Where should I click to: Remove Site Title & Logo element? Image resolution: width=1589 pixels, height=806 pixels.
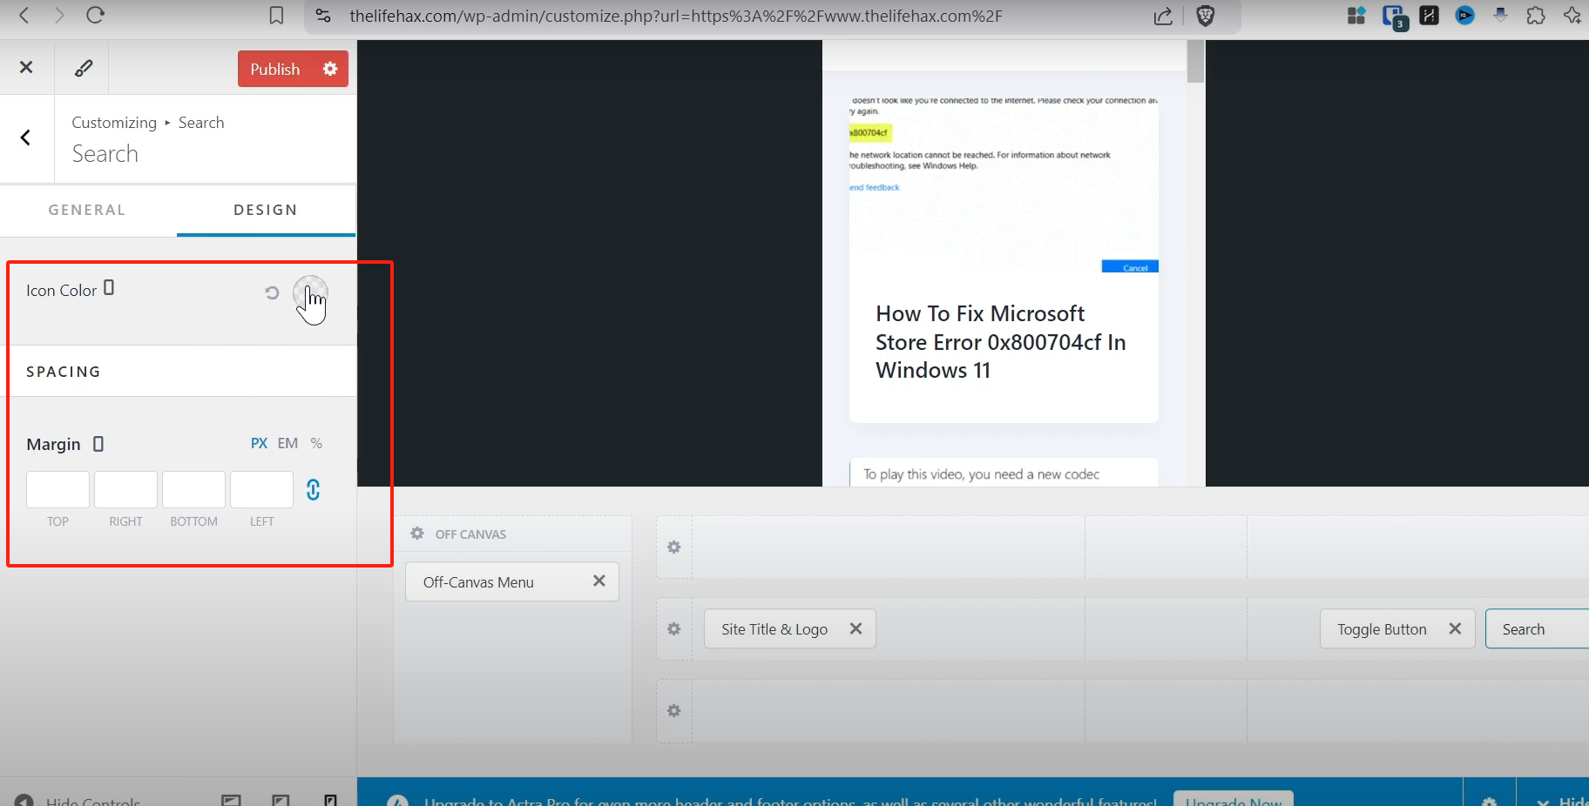click(855, 628)
